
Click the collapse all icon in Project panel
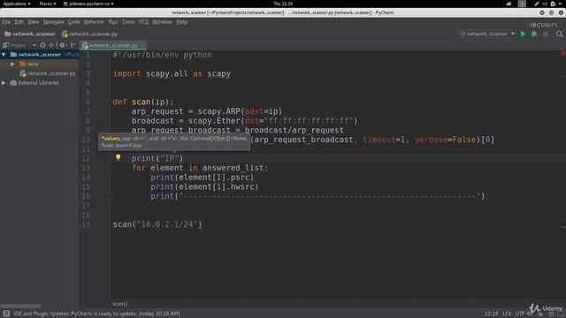tap(51, 45)
